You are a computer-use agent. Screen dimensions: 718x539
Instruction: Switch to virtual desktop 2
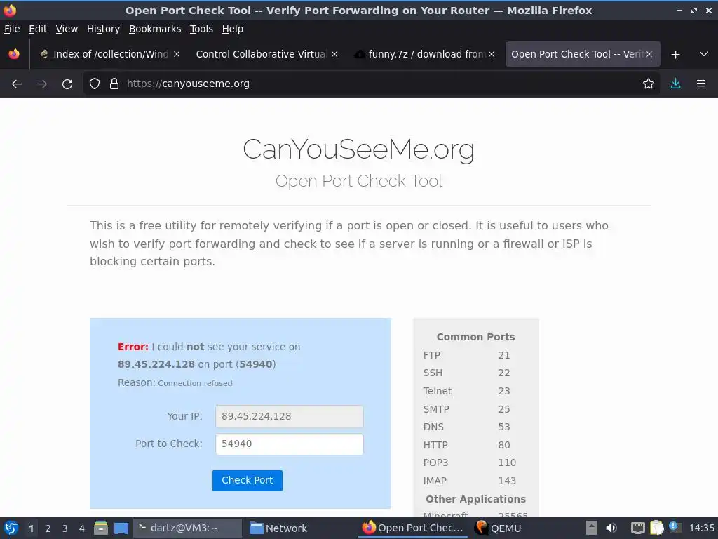[48, 528]
